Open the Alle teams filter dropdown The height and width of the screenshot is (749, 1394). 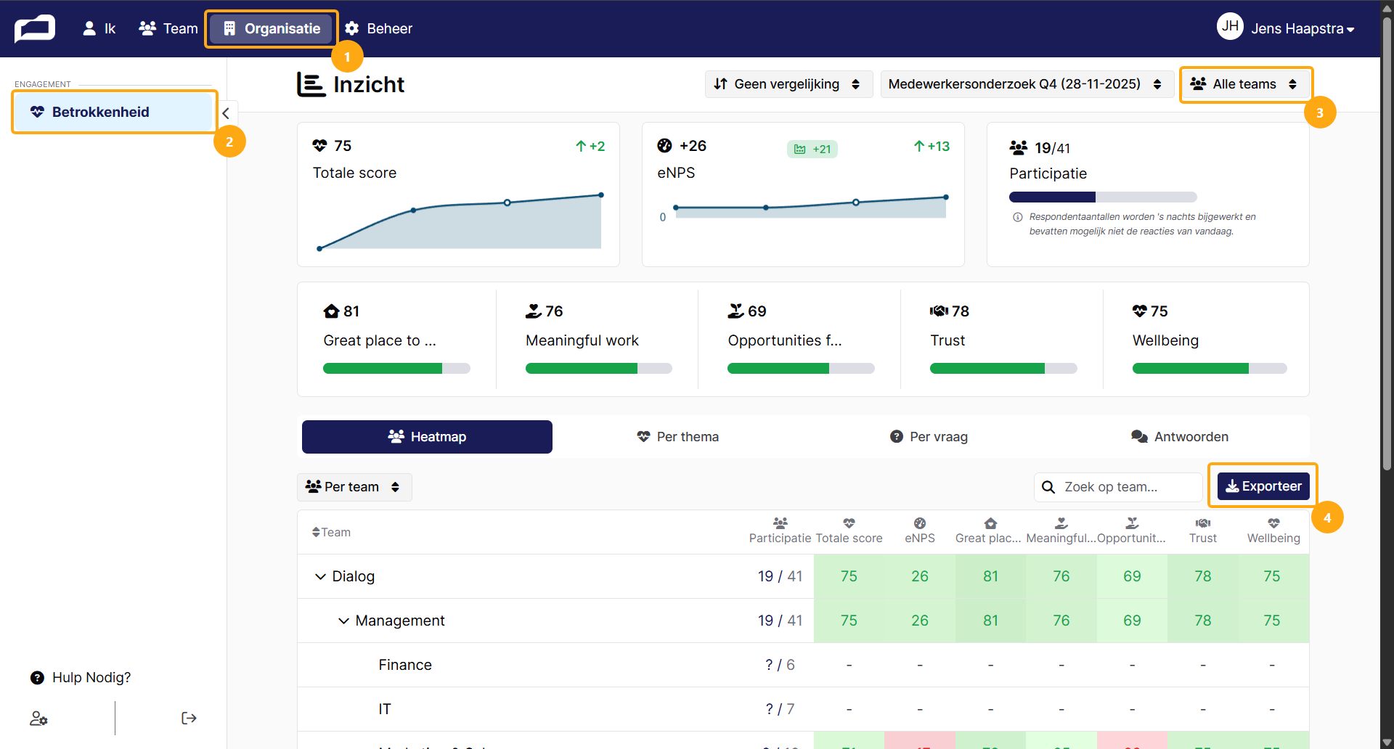pyautogui.click(x=1244, y=84)
